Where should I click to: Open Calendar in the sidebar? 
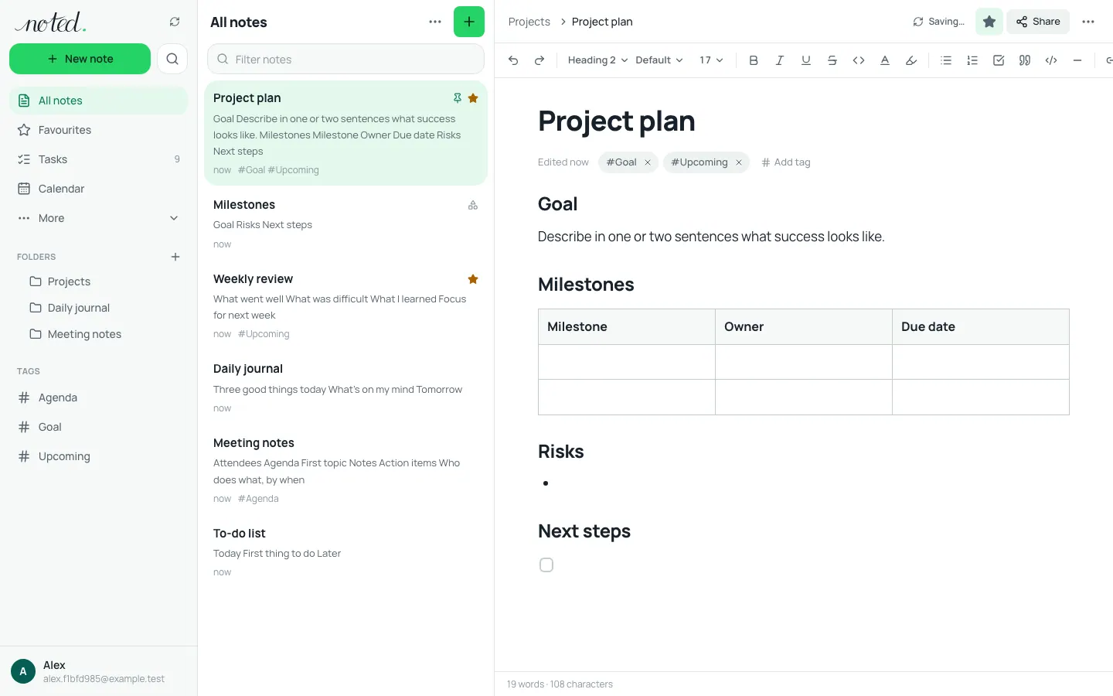(98, 189)
